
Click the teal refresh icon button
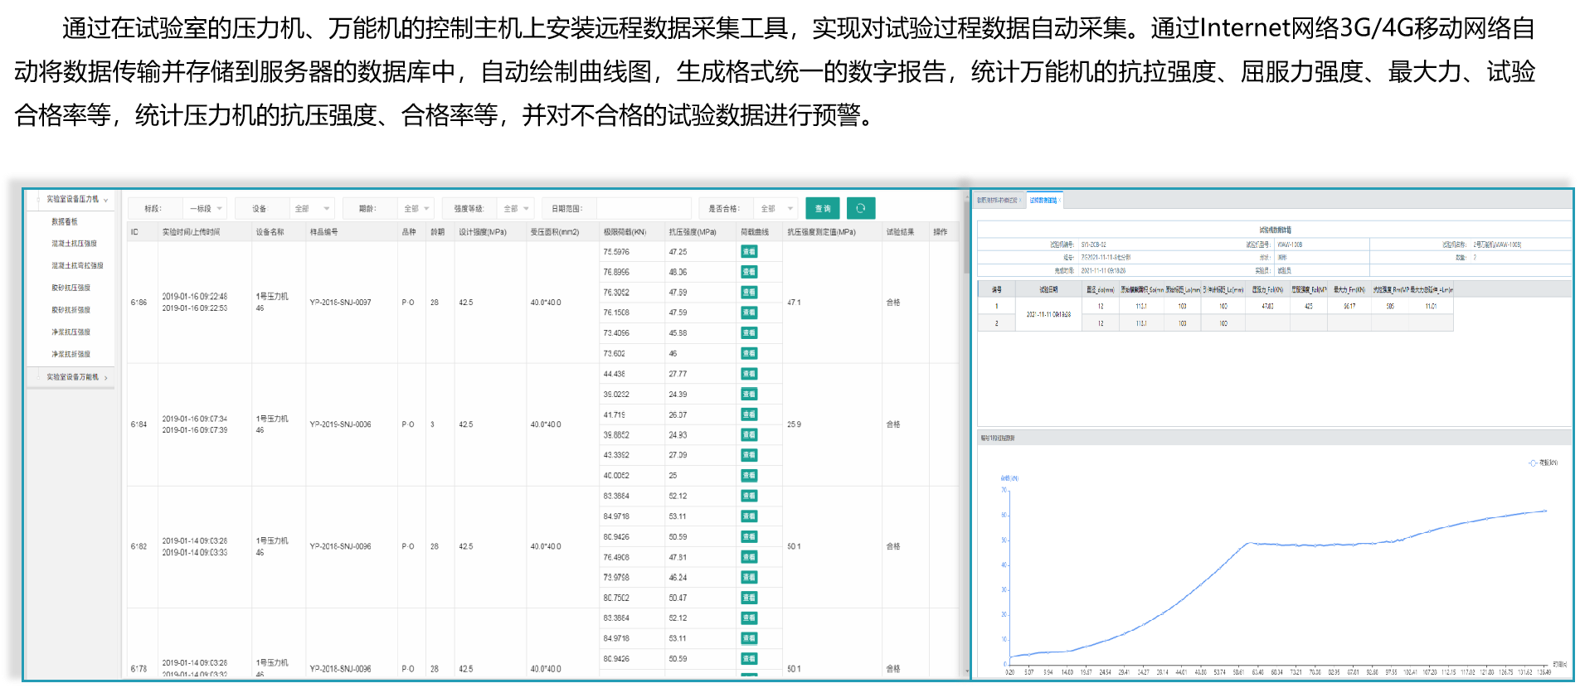(x=860, y=208)
